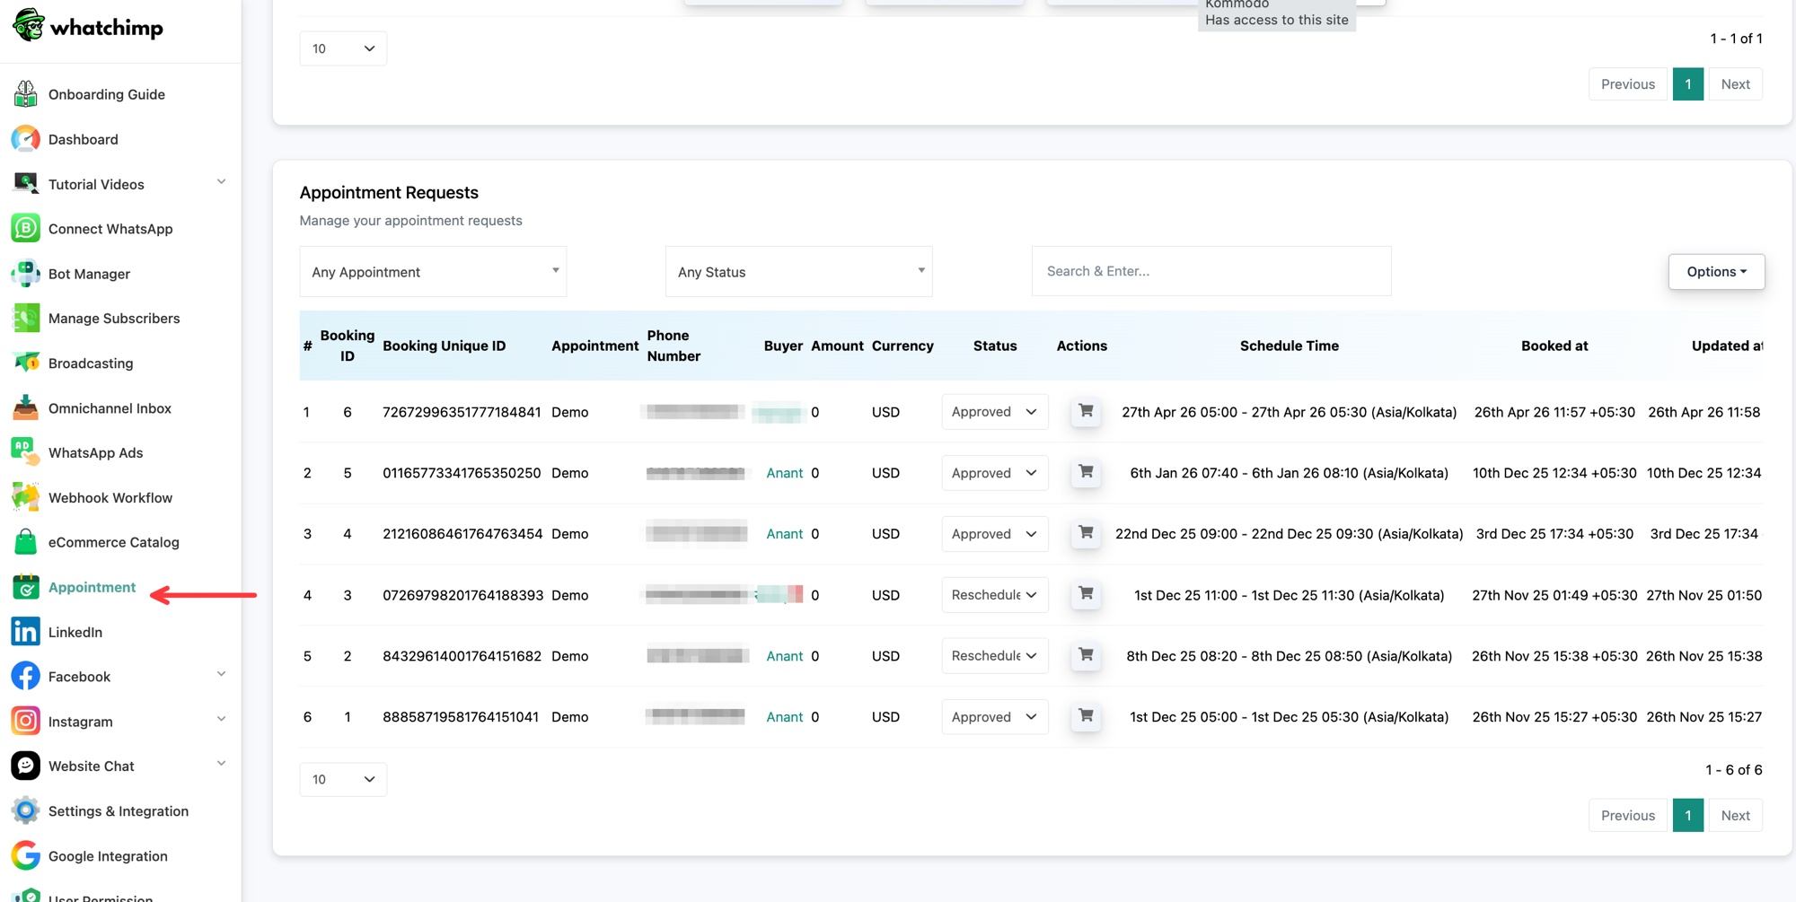
Task: Click cart icon for booking ID 1
Action: (1086, 717)
